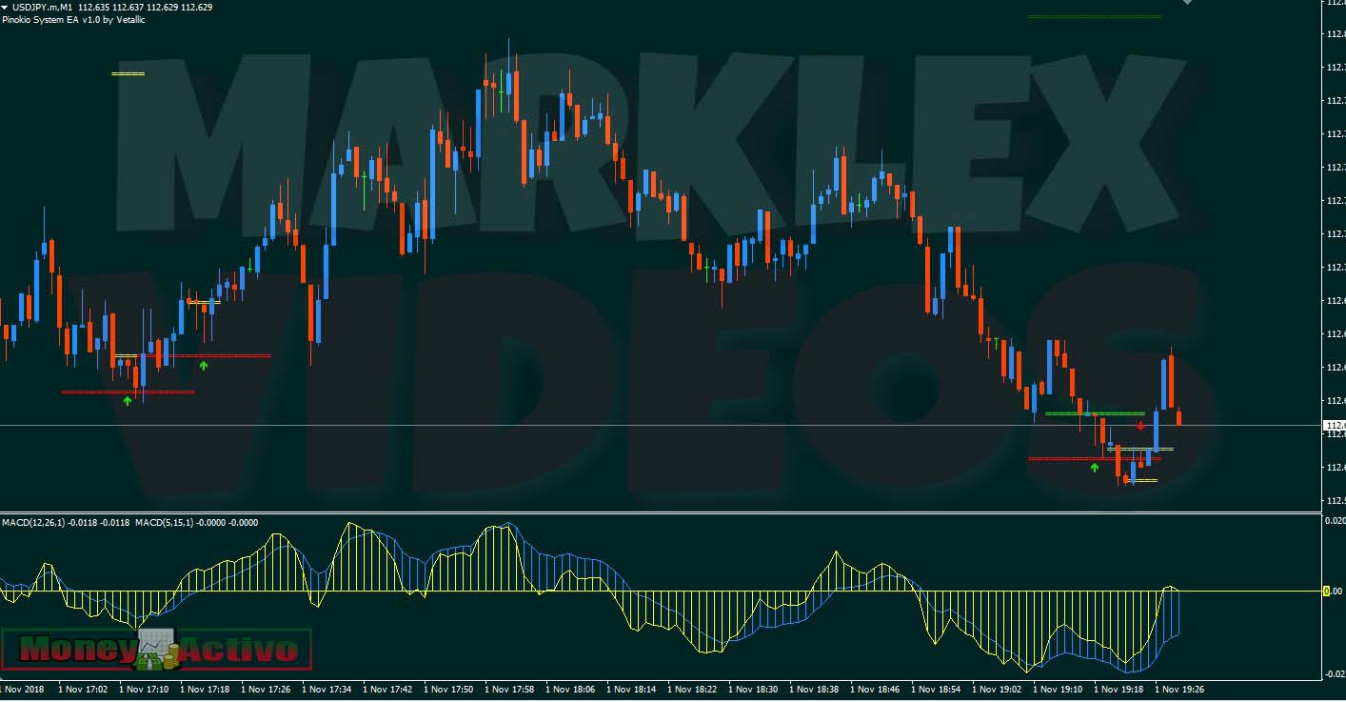Click the 1 Nov 17:02 time label
The height and width of the screenshot is (702, 1346).
click(x=83, y=689)
